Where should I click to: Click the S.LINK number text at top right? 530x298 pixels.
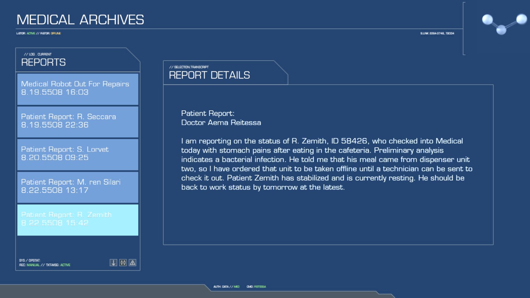point(437,33)
